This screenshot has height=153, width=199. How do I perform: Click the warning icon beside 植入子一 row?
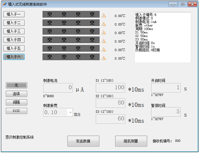tap(103, 16)
